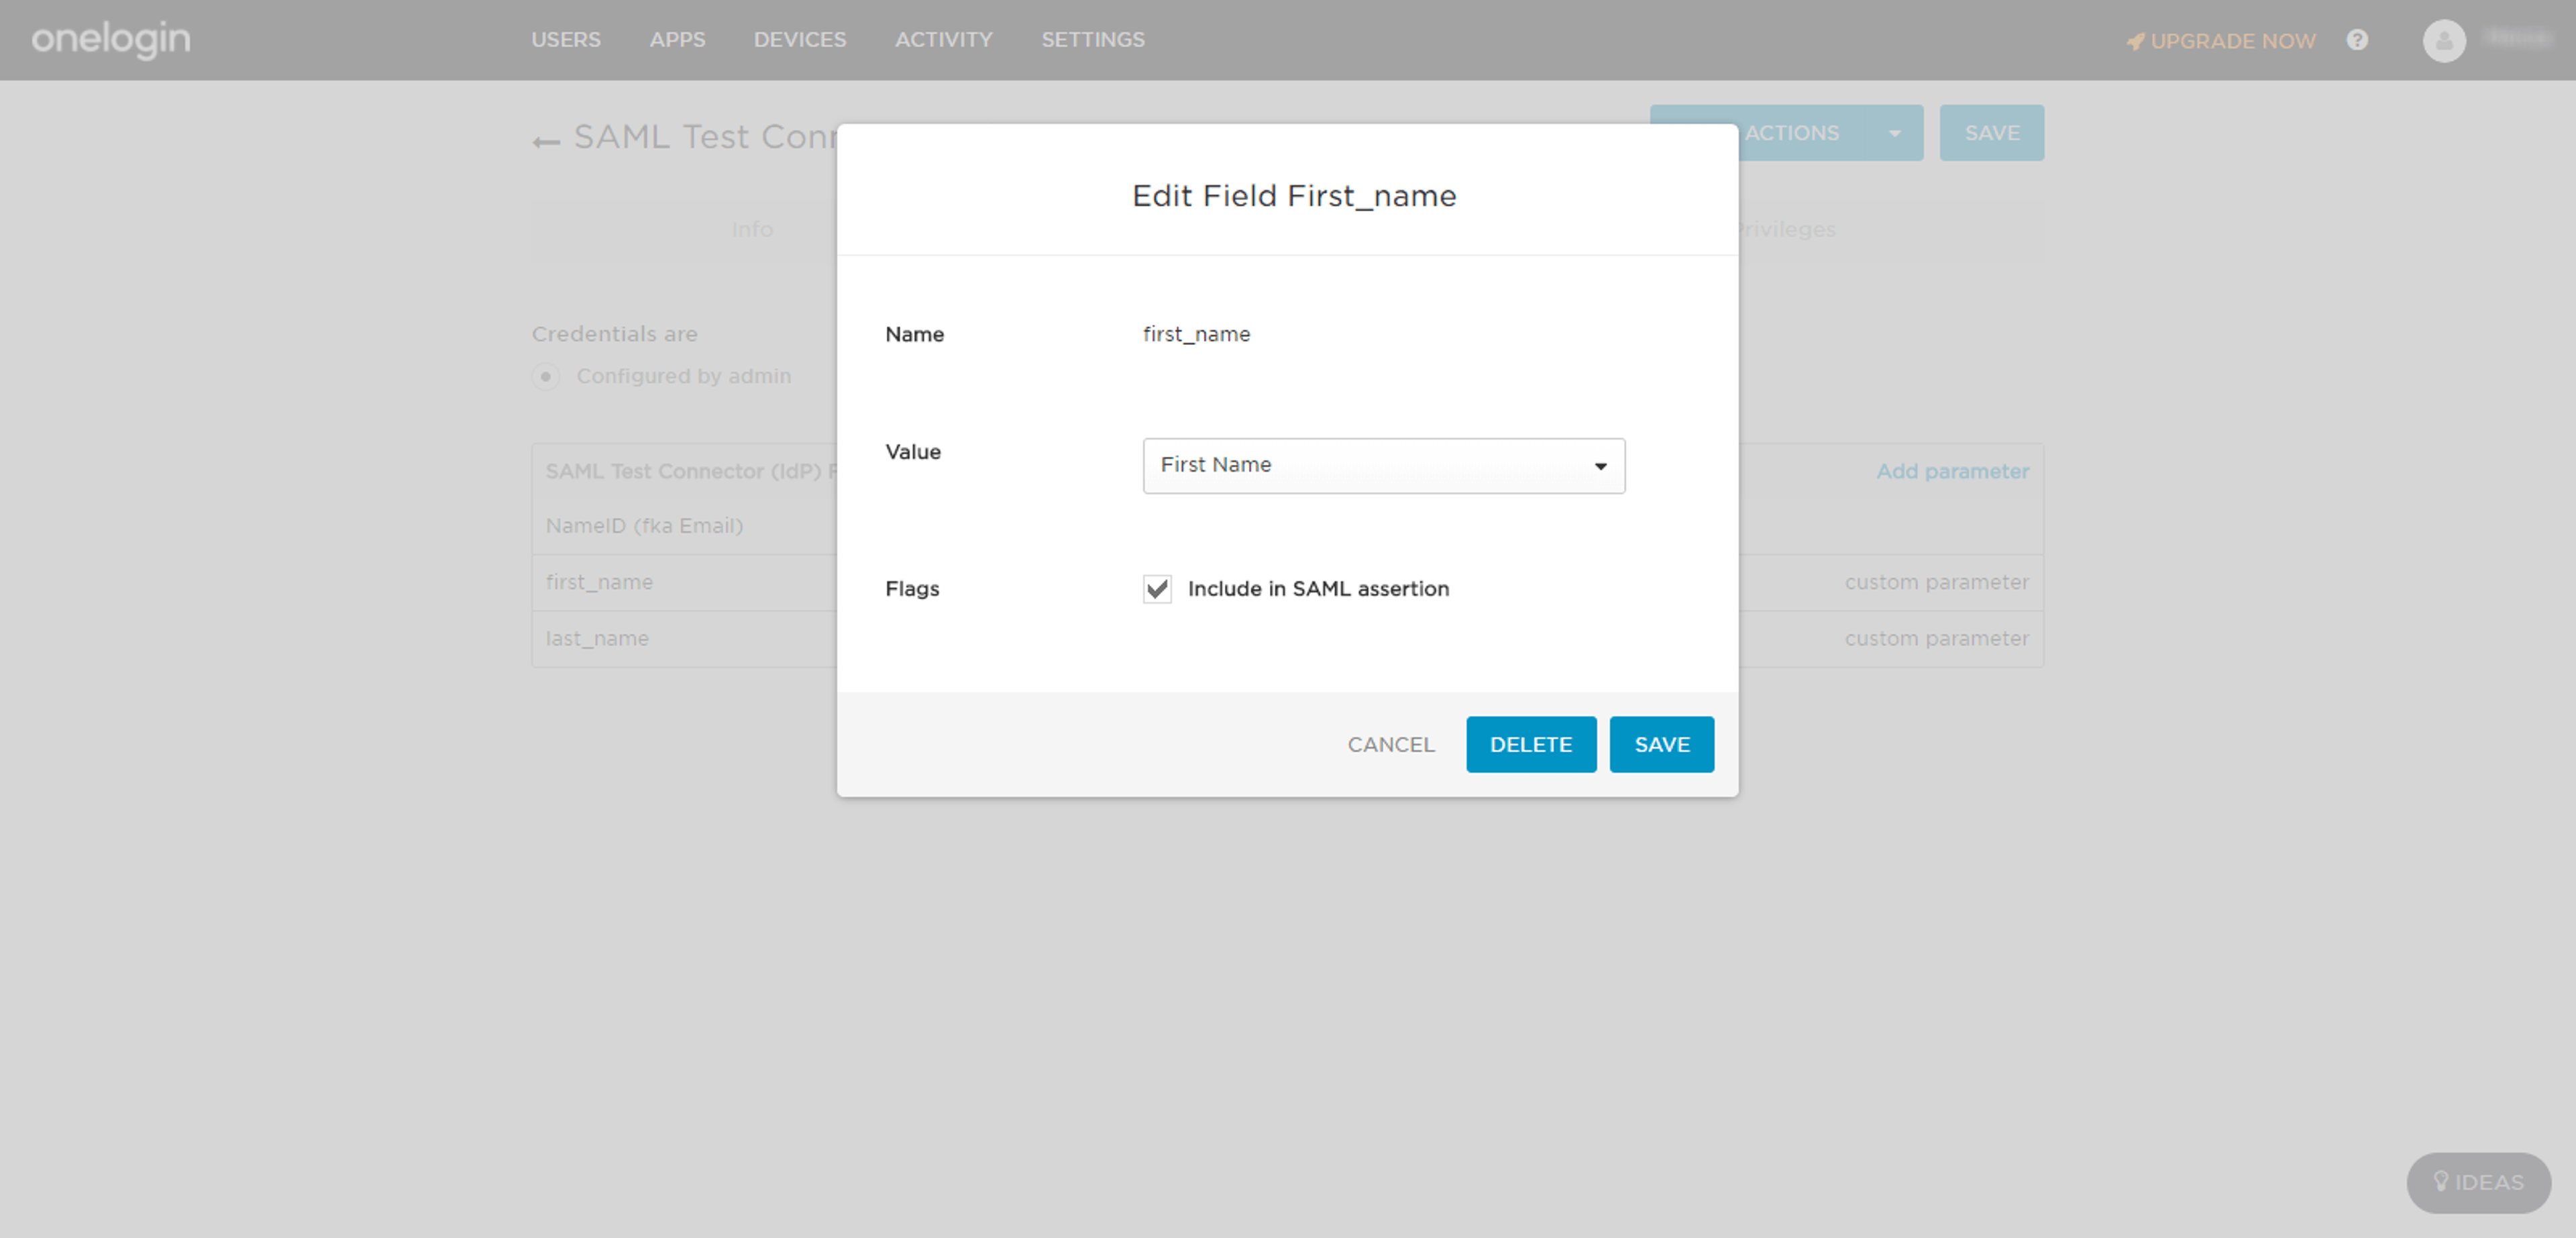Click the OneLogin logo

111,39
